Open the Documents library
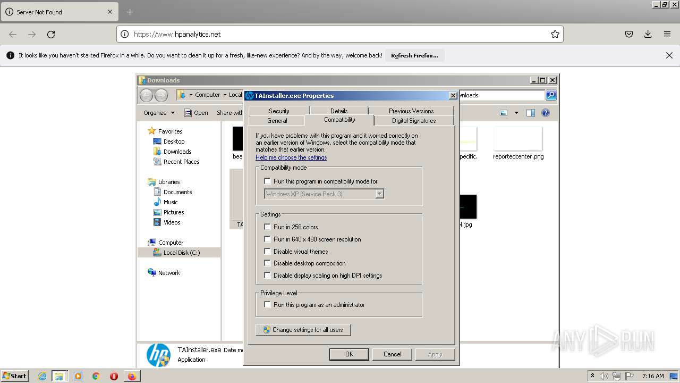This screenshot has width=680, height=383. click(177, 192)
